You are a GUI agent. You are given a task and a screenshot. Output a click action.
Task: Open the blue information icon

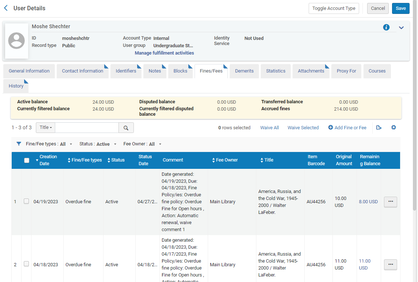[386, 27]
